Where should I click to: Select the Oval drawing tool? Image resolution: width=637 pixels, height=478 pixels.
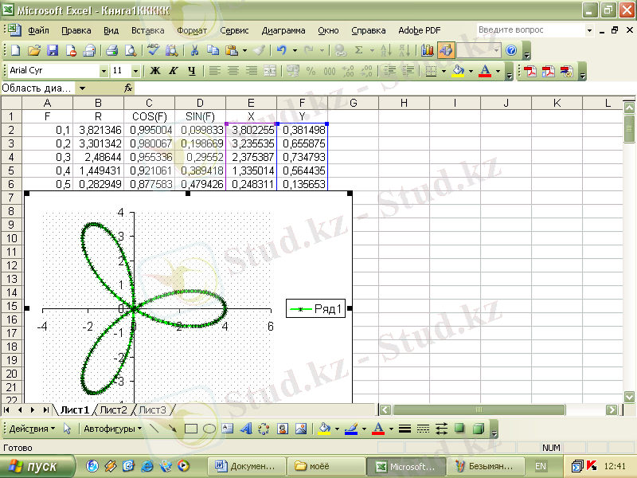coord(209,429)
